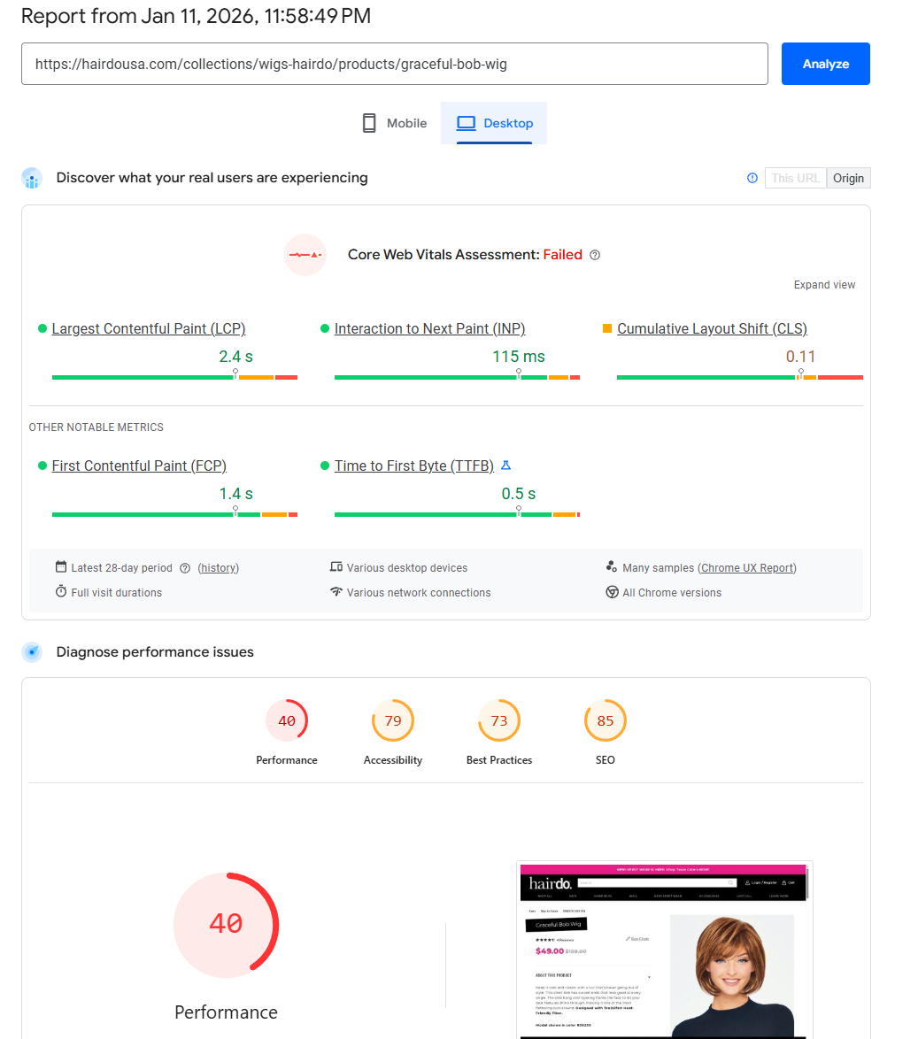Click the Diagnose performance issues section icon

click(x=32, y=652)
